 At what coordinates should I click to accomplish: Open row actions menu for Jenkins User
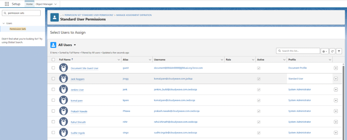(x=336, y=89)
